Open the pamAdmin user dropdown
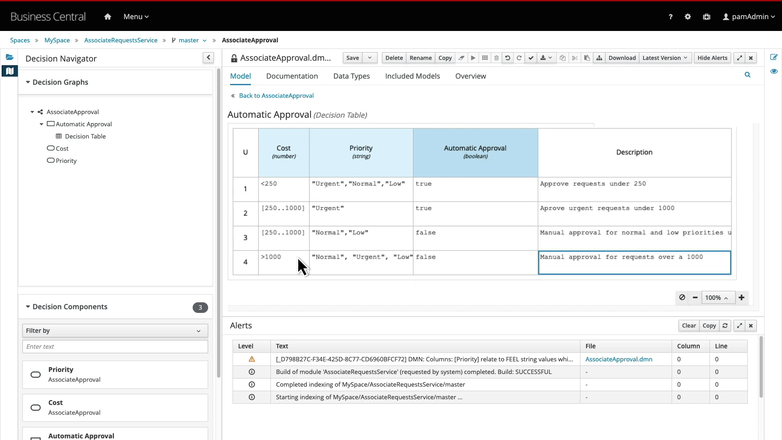 click(749, 17)
